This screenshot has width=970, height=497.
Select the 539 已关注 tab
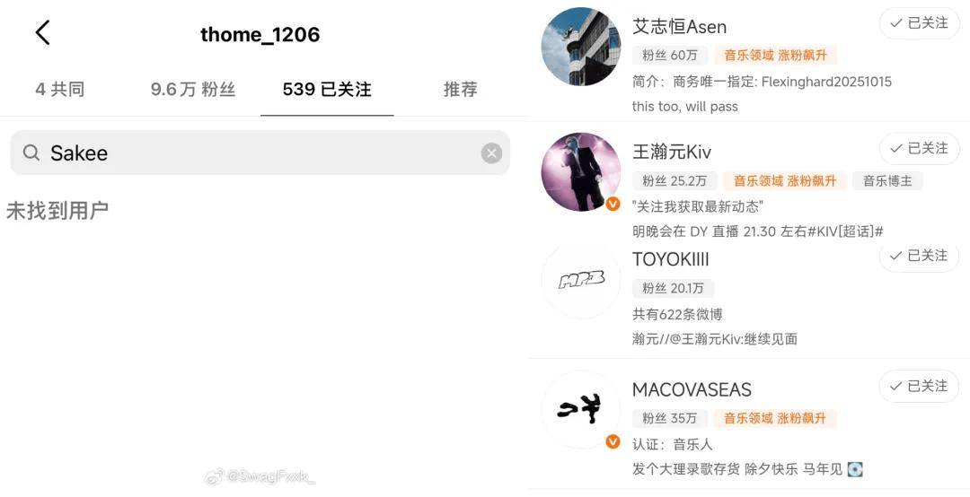tap(327, 90)
